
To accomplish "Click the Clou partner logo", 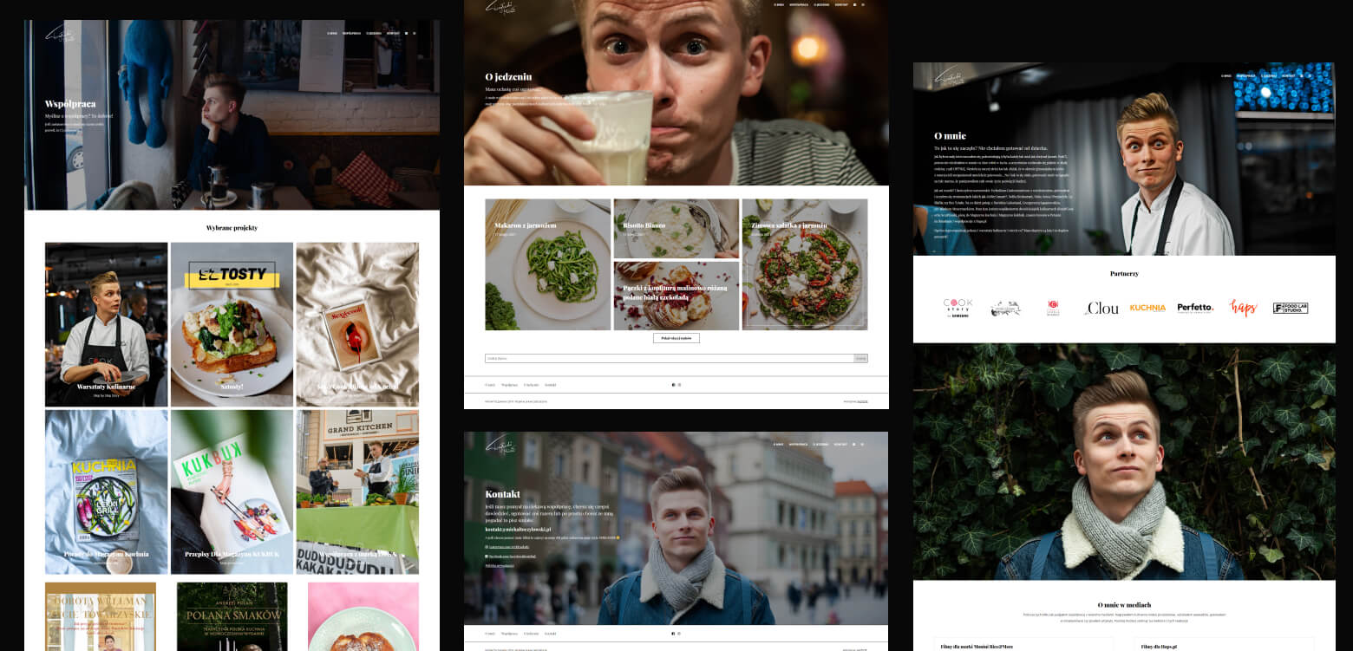I will (x=1101, y=308).
